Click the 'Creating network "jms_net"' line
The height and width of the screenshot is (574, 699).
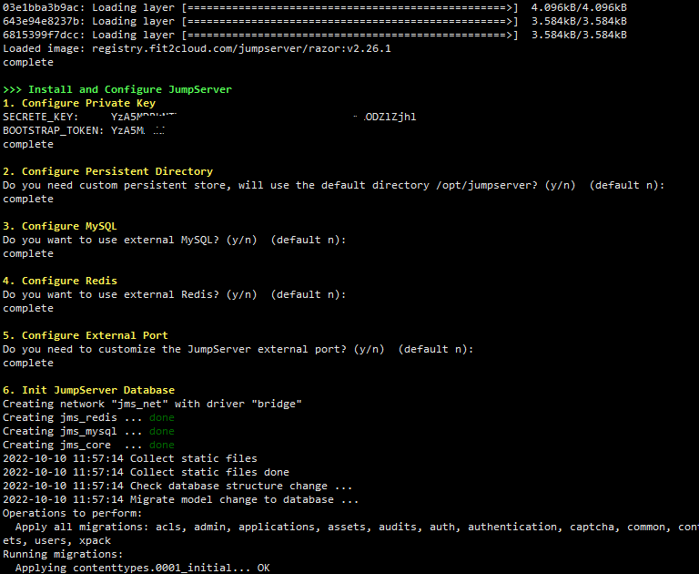coord(152,404)
